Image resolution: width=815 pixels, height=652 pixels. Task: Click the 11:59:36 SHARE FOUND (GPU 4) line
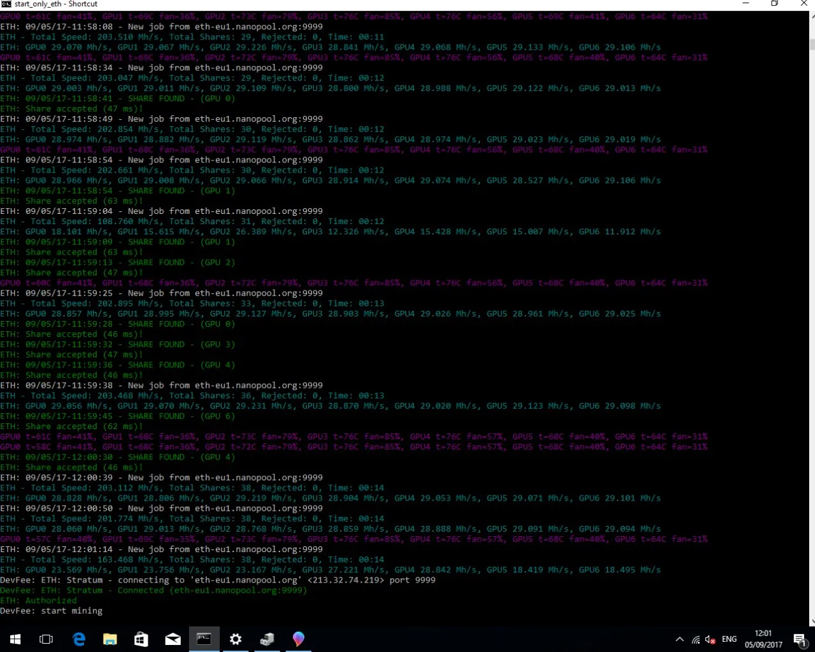(118, 365)
